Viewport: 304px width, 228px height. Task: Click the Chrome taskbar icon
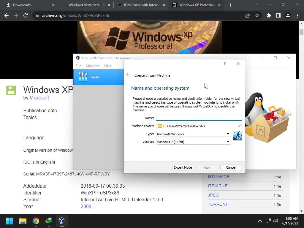(x=36, y=221)
